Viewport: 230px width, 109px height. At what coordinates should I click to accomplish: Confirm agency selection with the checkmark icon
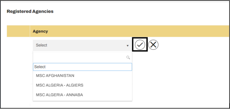140,45
